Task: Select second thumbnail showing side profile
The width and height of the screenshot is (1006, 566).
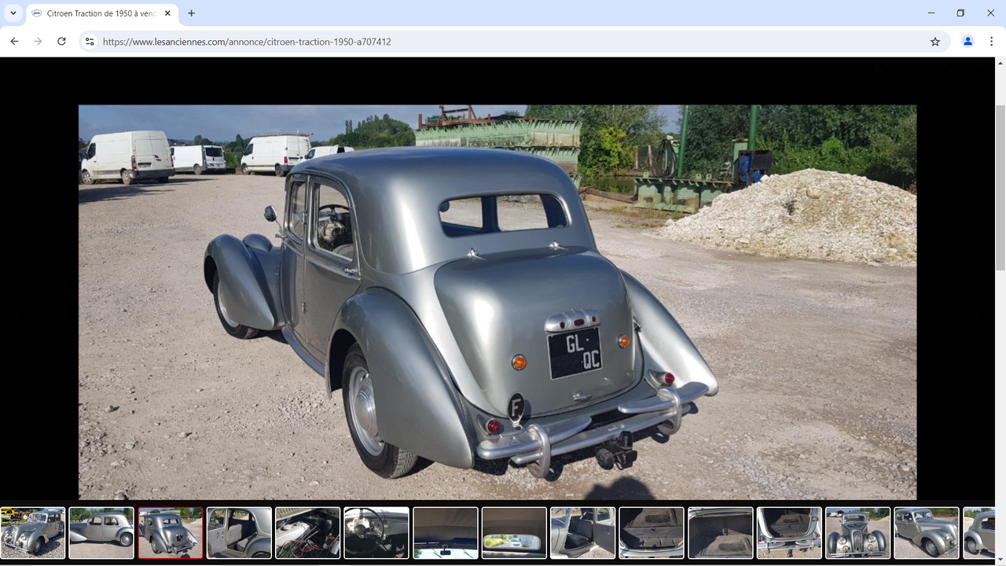Action: click(101, 533)
